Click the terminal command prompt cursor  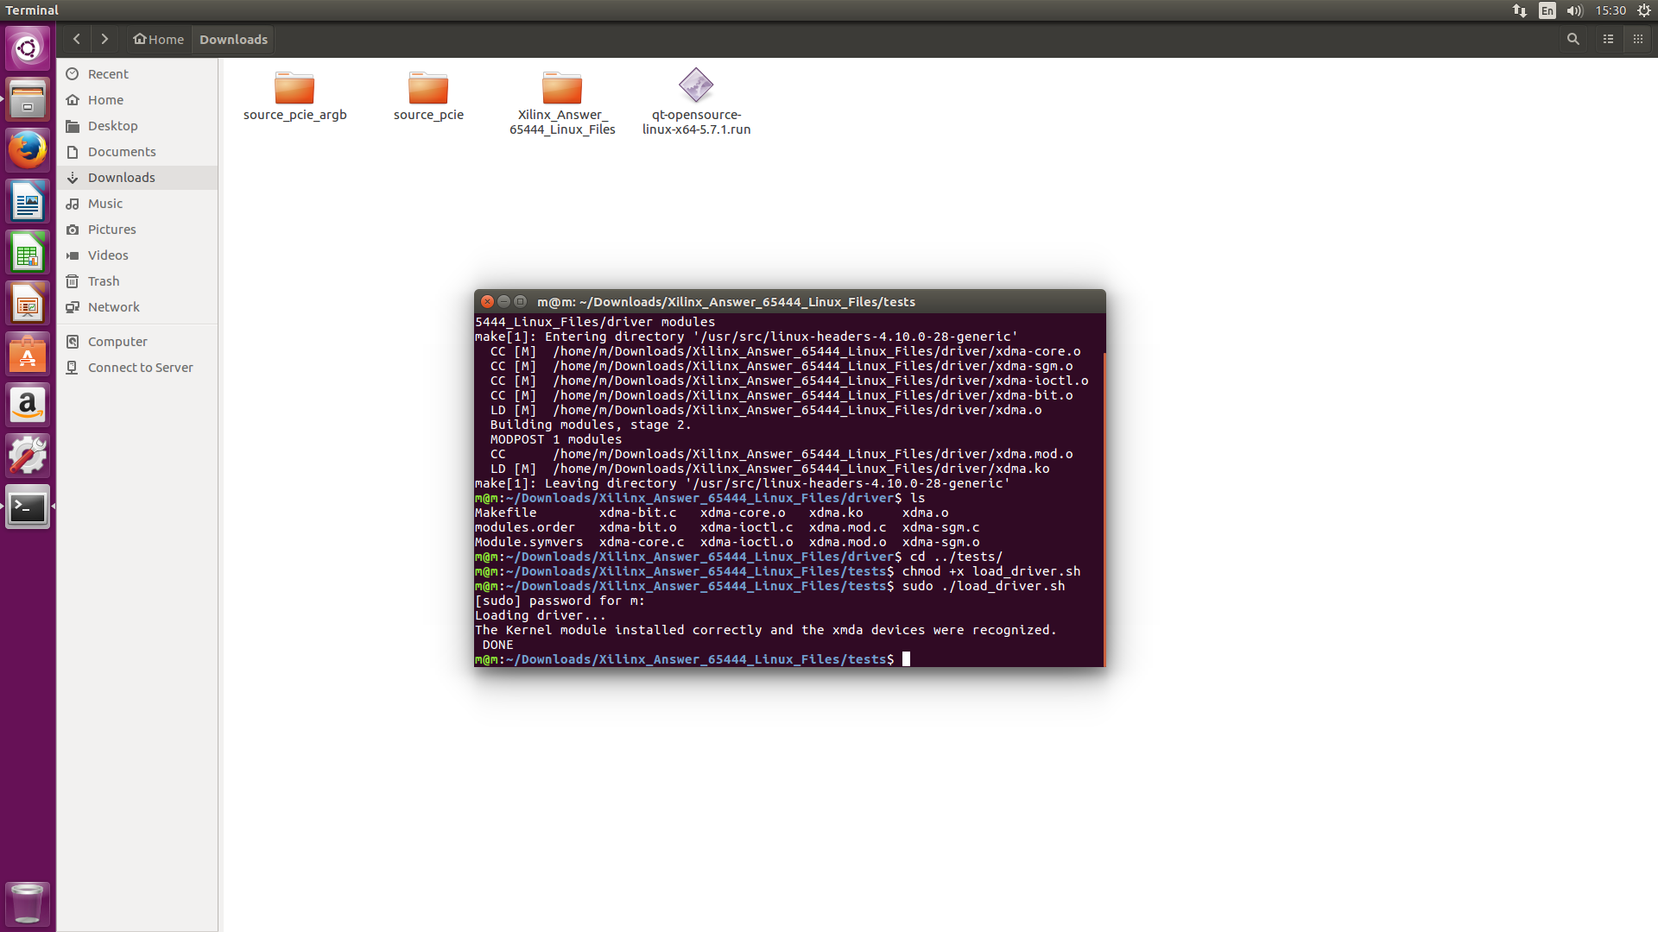[906, 659]
